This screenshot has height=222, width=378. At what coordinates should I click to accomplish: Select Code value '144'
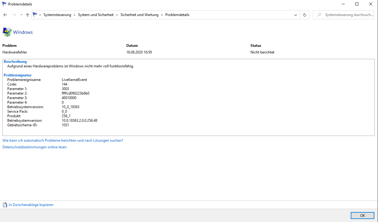[65, 84]
